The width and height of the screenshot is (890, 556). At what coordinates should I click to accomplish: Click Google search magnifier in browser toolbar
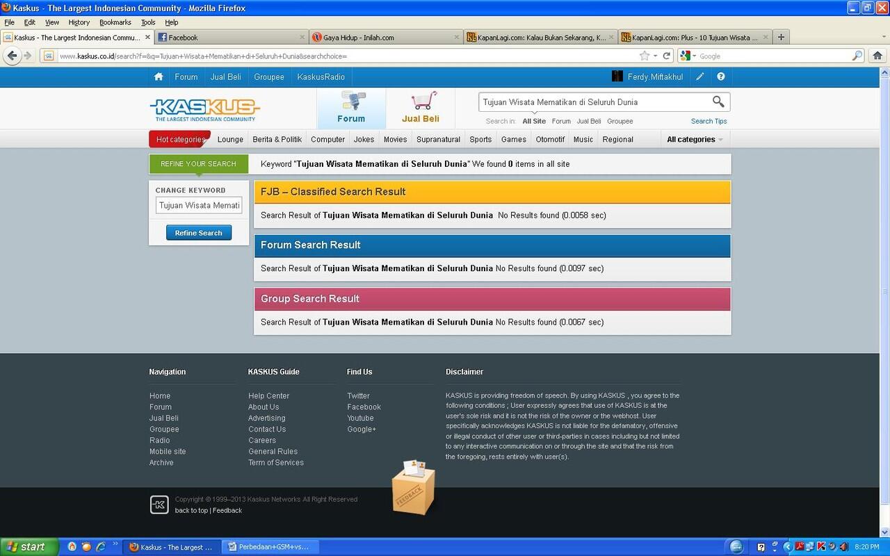(x=857, y=56)
